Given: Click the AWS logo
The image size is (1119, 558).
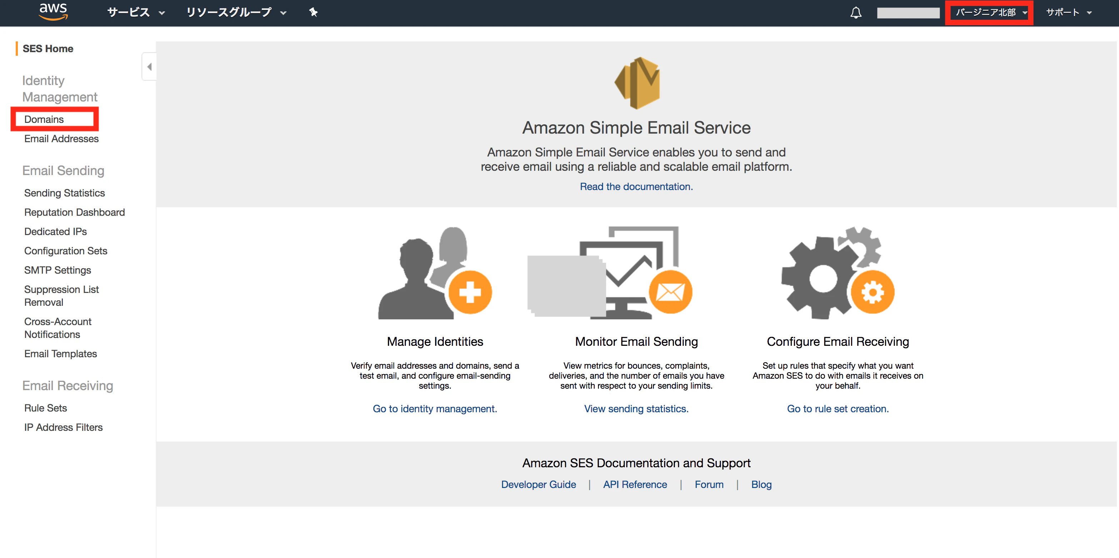Looking at the screenshot, I should [54, 12].
